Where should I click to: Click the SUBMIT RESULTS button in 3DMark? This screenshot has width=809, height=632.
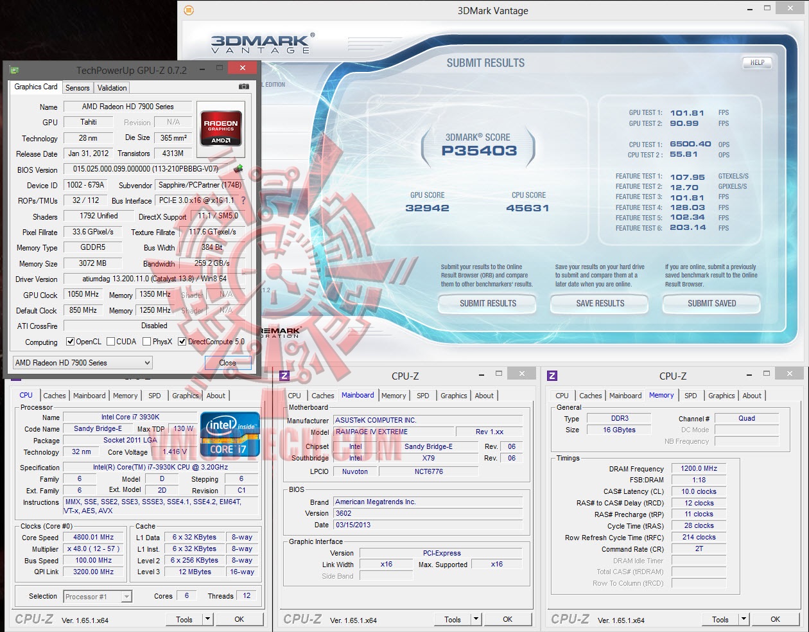click(487, 304)
